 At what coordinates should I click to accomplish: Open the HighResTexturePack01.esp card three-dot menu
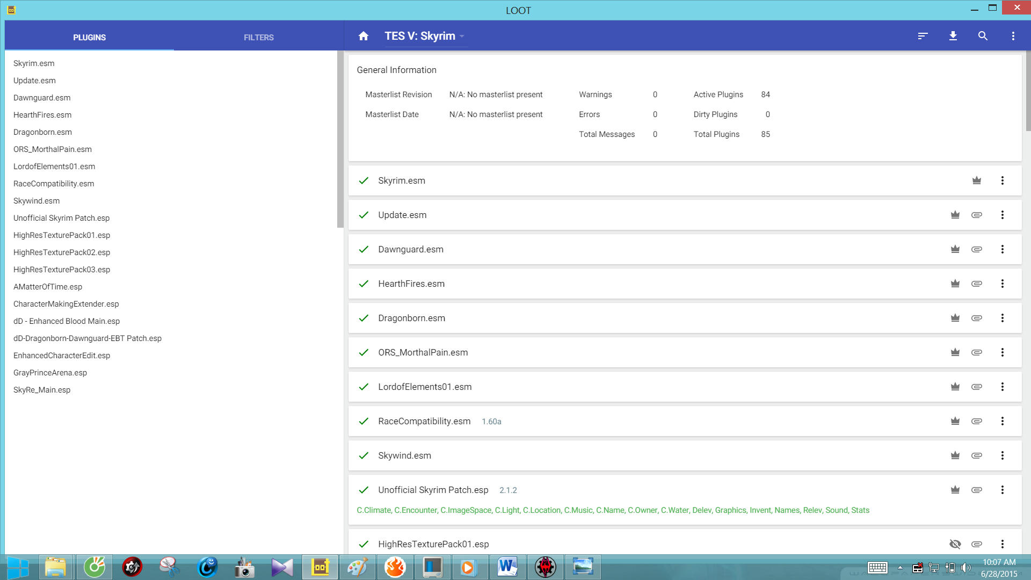(x=1002, y=544)
